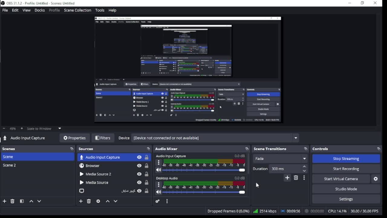Open virtual camera settings gear

tap(376, 179)
